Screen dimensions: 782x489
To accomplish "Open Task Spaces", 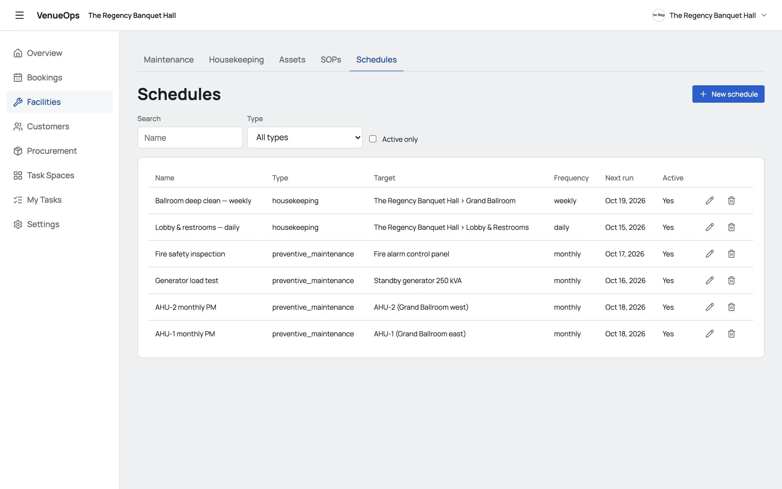I will [x=60, y=175].
